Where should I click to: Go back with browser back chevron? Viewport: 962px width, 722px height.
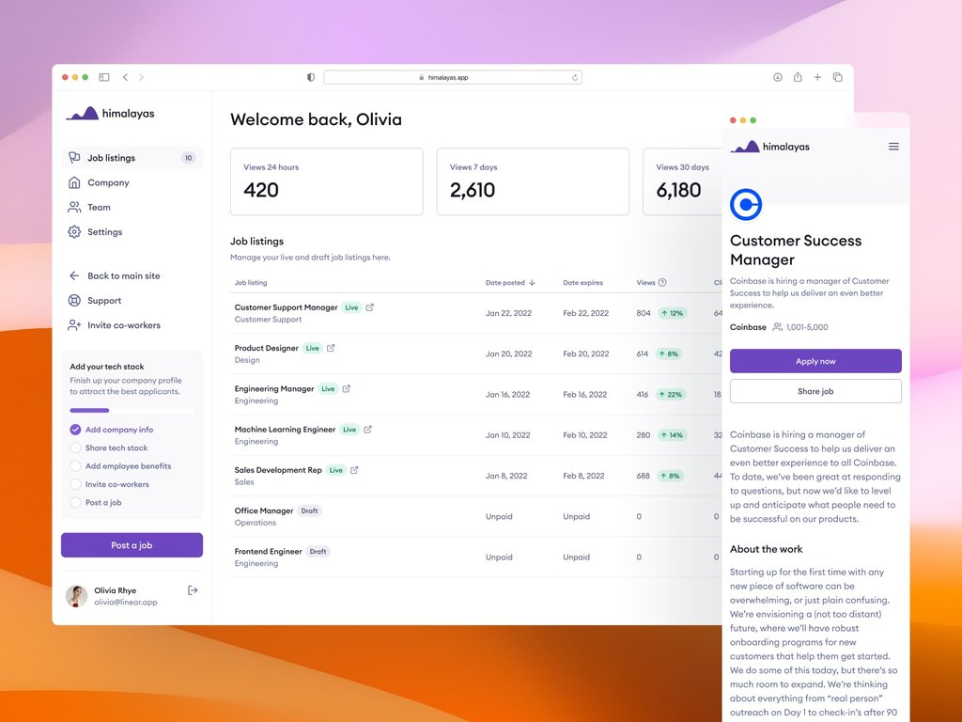pos(125,77)
